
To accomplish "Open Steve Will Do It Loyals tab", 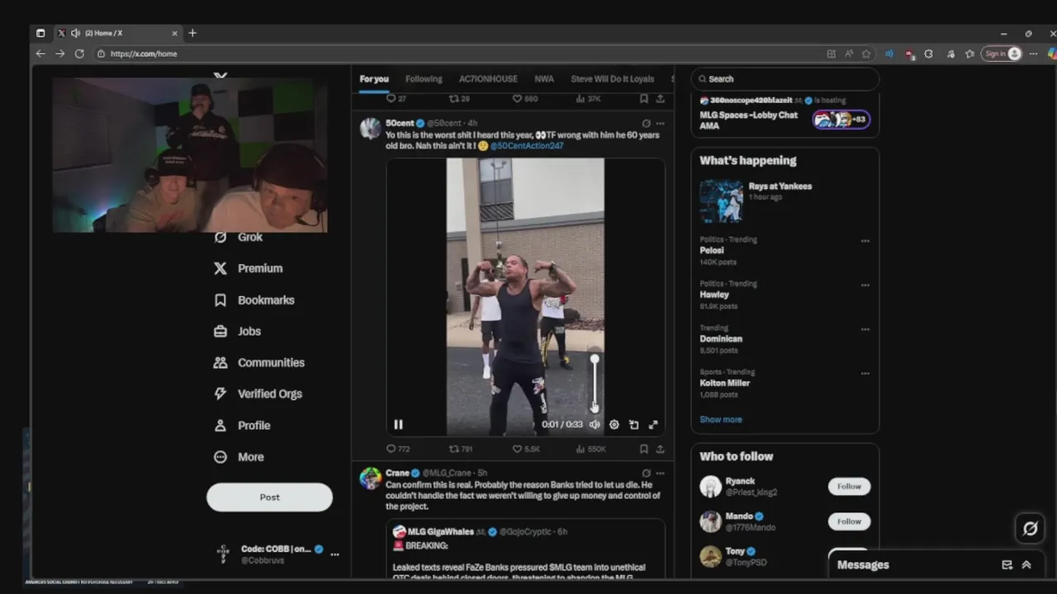I will point(612,79).
